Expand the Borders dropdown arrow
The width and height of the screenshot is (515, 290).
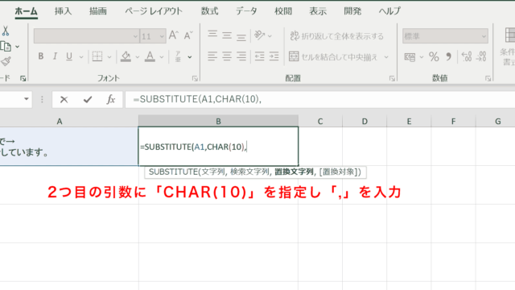pos(109,57)
